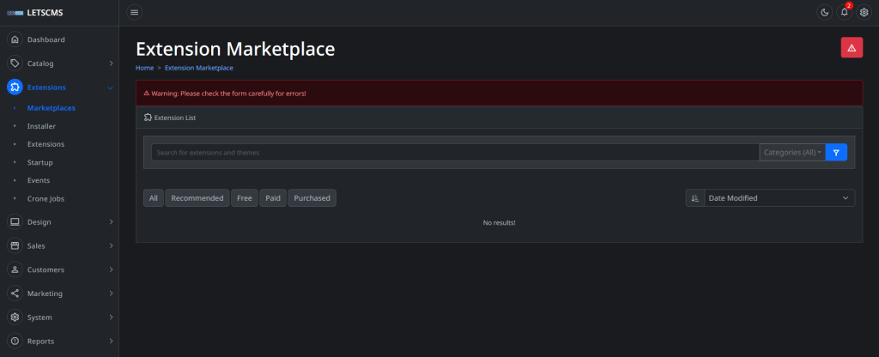
Task: Select the Recommended filter tab
Action: (197, 198)
